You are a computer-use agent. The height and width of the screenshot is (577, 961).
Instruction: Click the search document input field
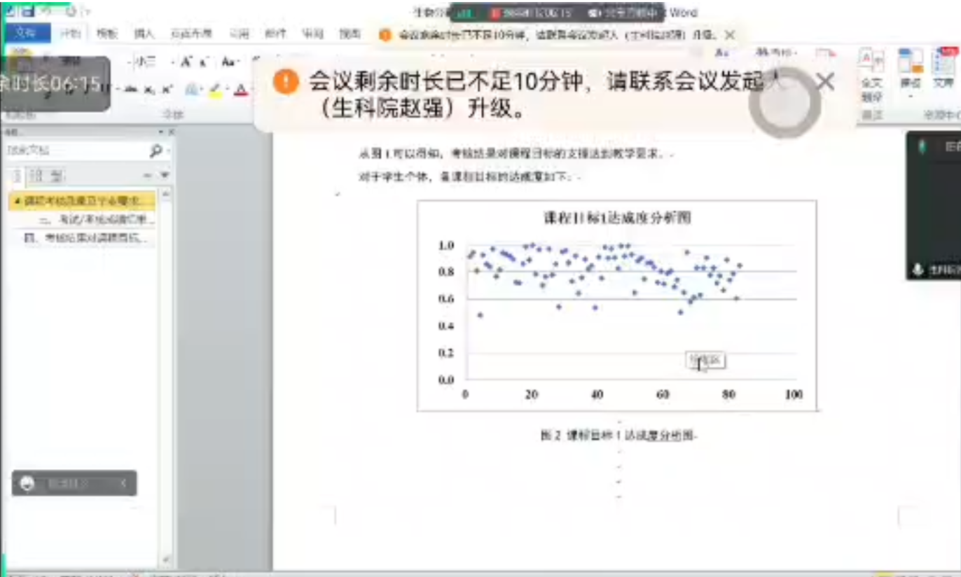coord(74,150)
